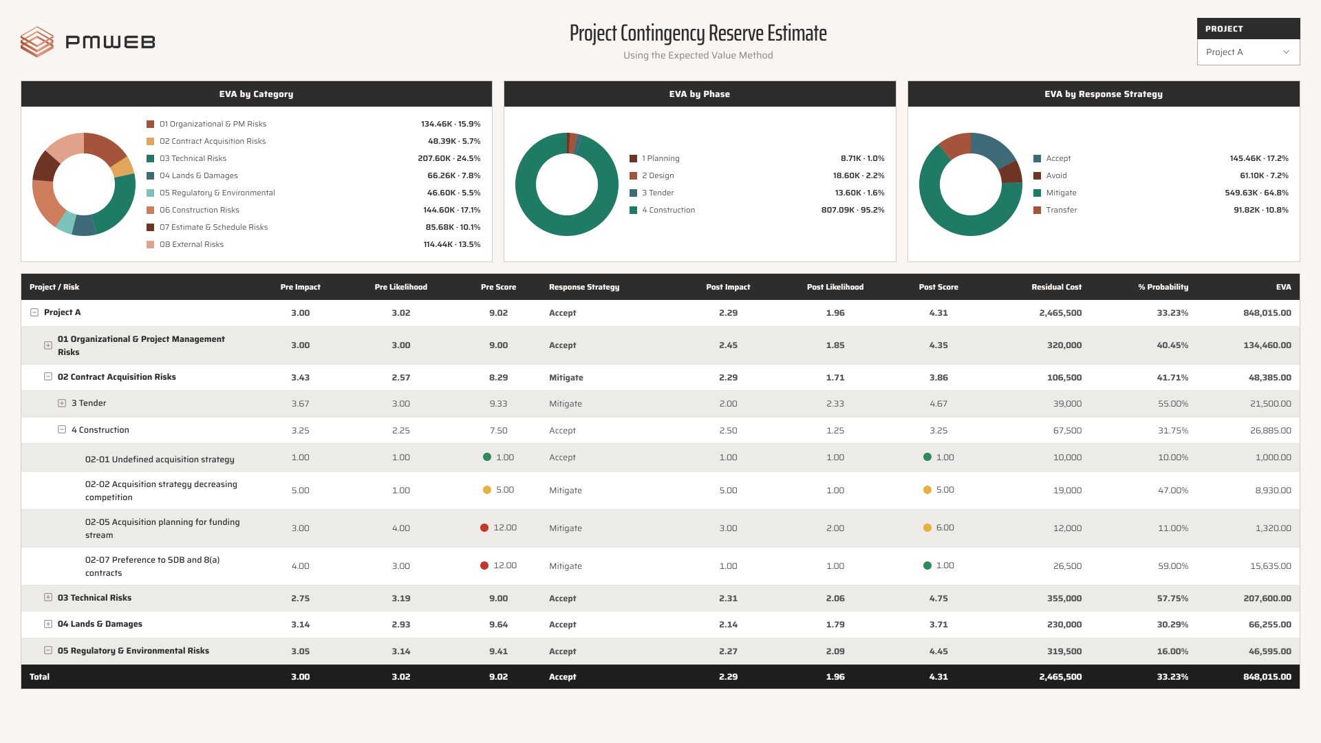Image resolution: width=1321 pixels, height=743 pixels.
Task: Click the 2 Design phase legend swatch
Action: 633,176
